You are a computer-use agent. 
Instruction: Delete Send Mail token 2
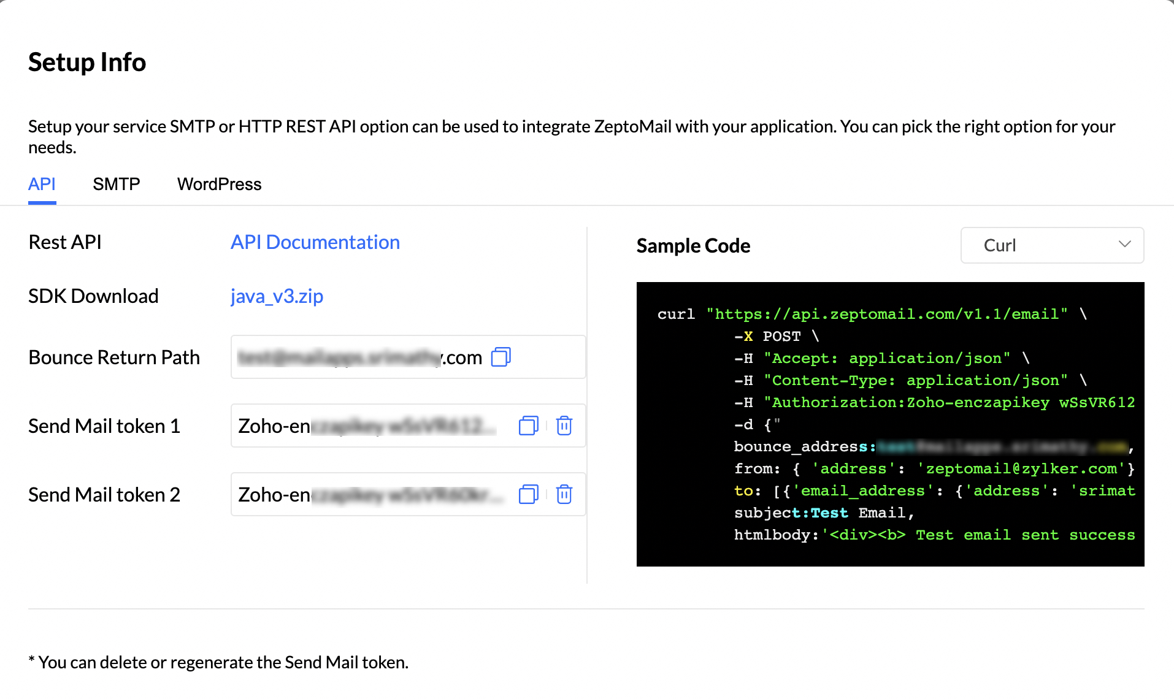click(564, 494)
